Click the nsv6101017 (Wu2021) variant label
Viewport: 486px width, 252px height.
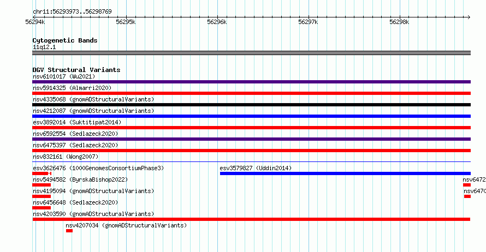point(64,76)
